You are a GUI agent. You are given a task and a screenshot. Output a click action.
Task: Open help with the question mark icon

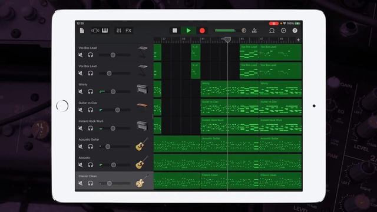click(295, 31)
